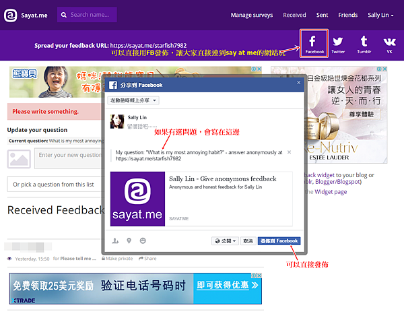
Task: Open Friends page
Action: [x=348, y=15]
